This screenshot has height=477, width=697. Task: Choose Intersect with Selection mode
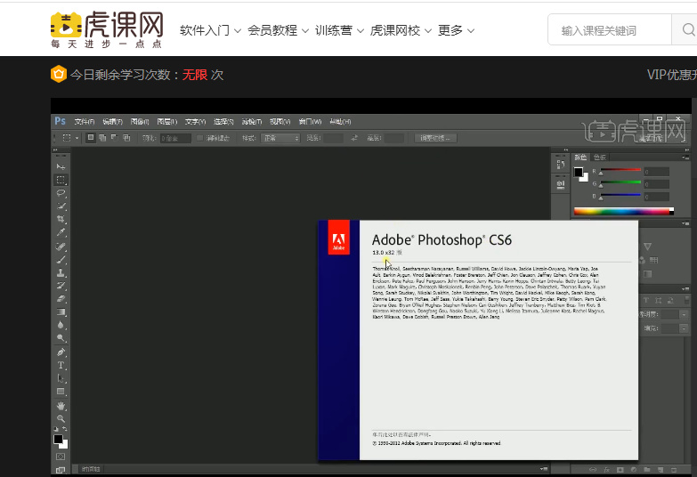pos(126,138)
